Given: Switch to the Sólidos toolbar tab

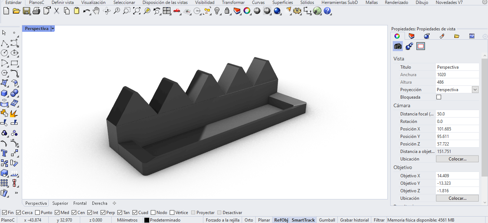Looking at the screenshot, I should tap(307, 3).
